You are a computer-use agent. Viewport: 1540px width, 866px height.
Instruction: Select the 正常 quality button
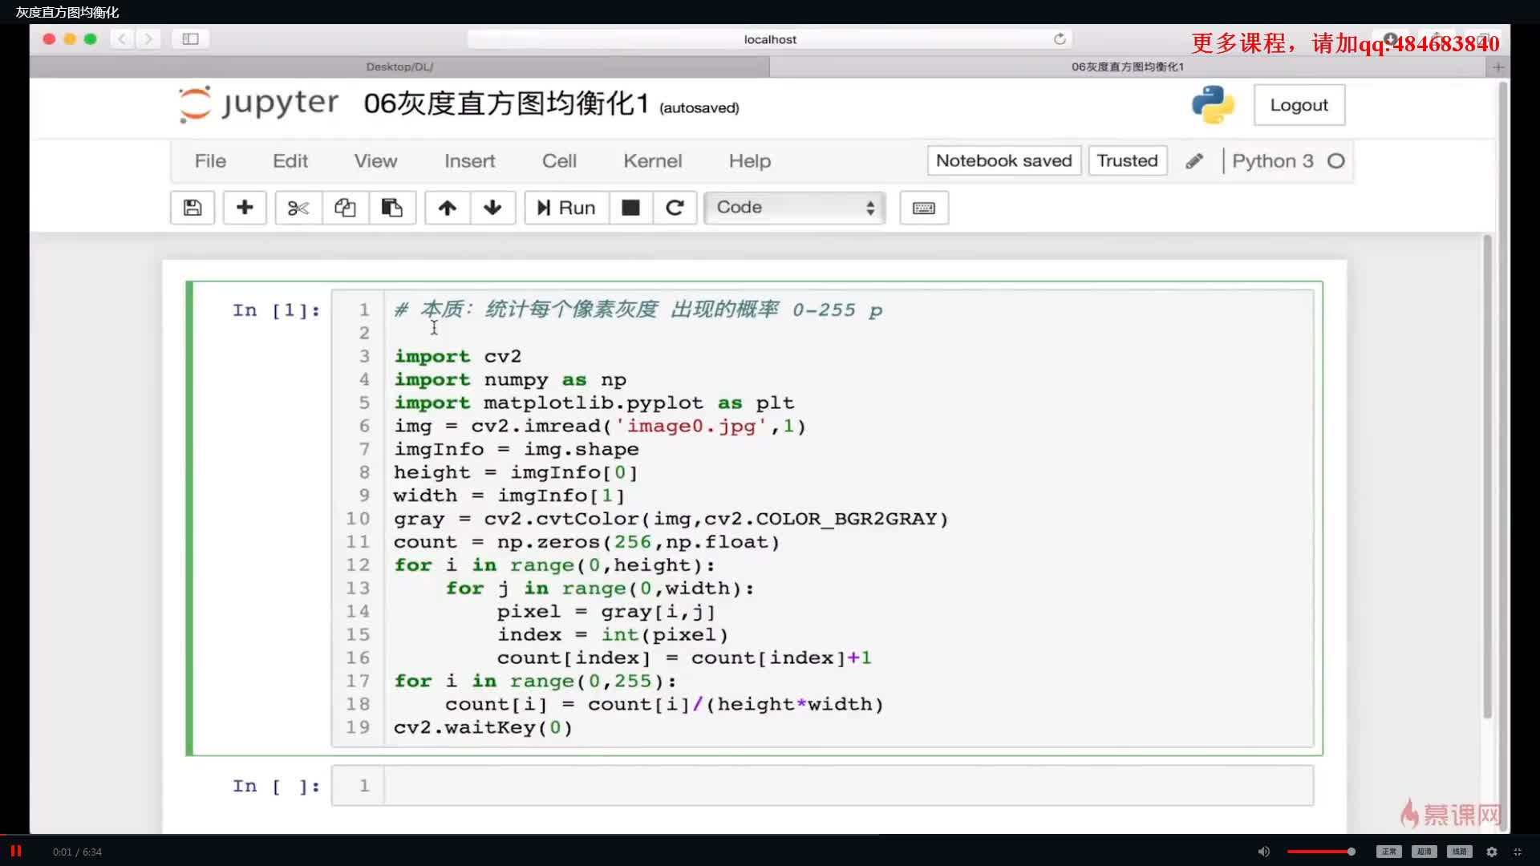1389,852
